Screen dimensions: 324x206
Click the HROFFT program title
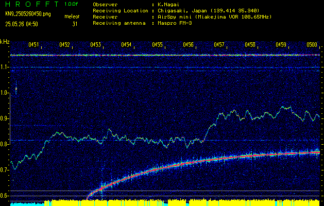coord(32,4)
